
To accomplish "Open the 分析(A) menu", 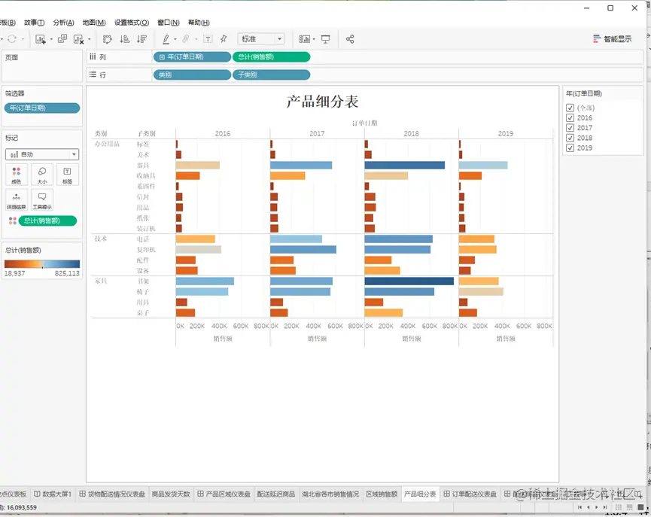I will pyautogui.click(x=63, y=23).
